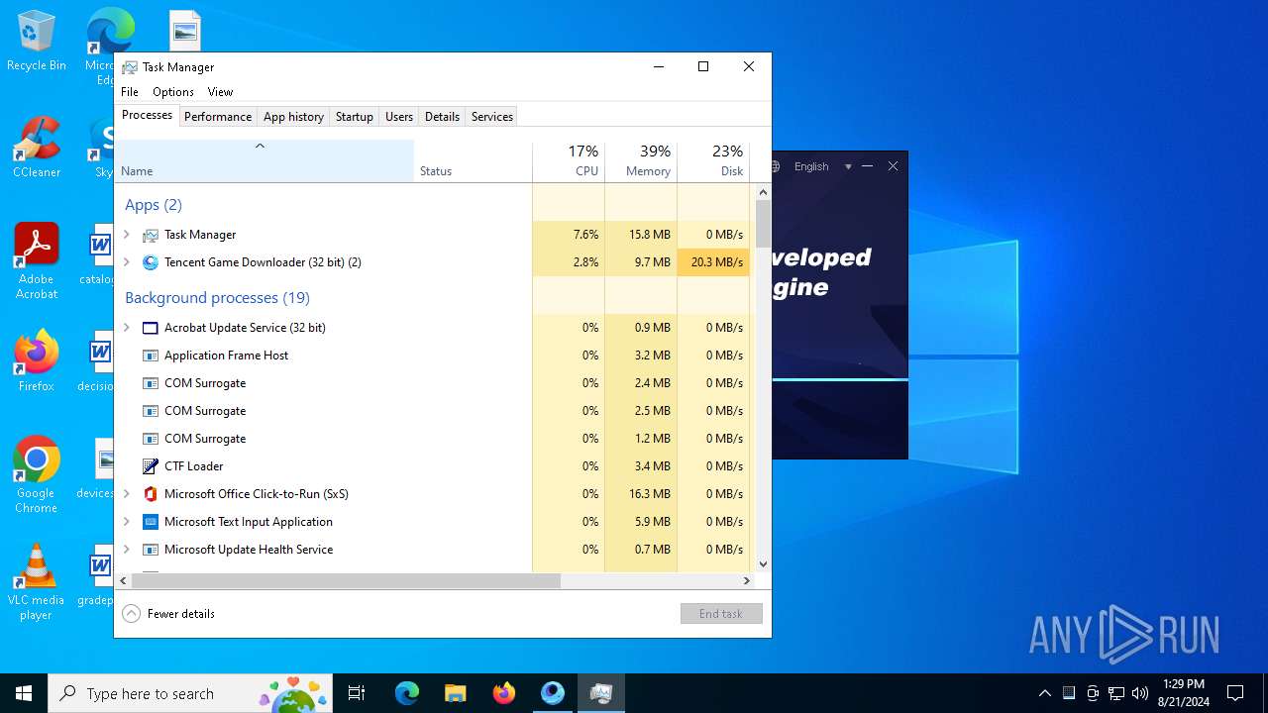Image resolution: width=1268 pixels, height=713 pixels.
Task: Open Action Center notifications icon
Action: [x=1235, y=693]
